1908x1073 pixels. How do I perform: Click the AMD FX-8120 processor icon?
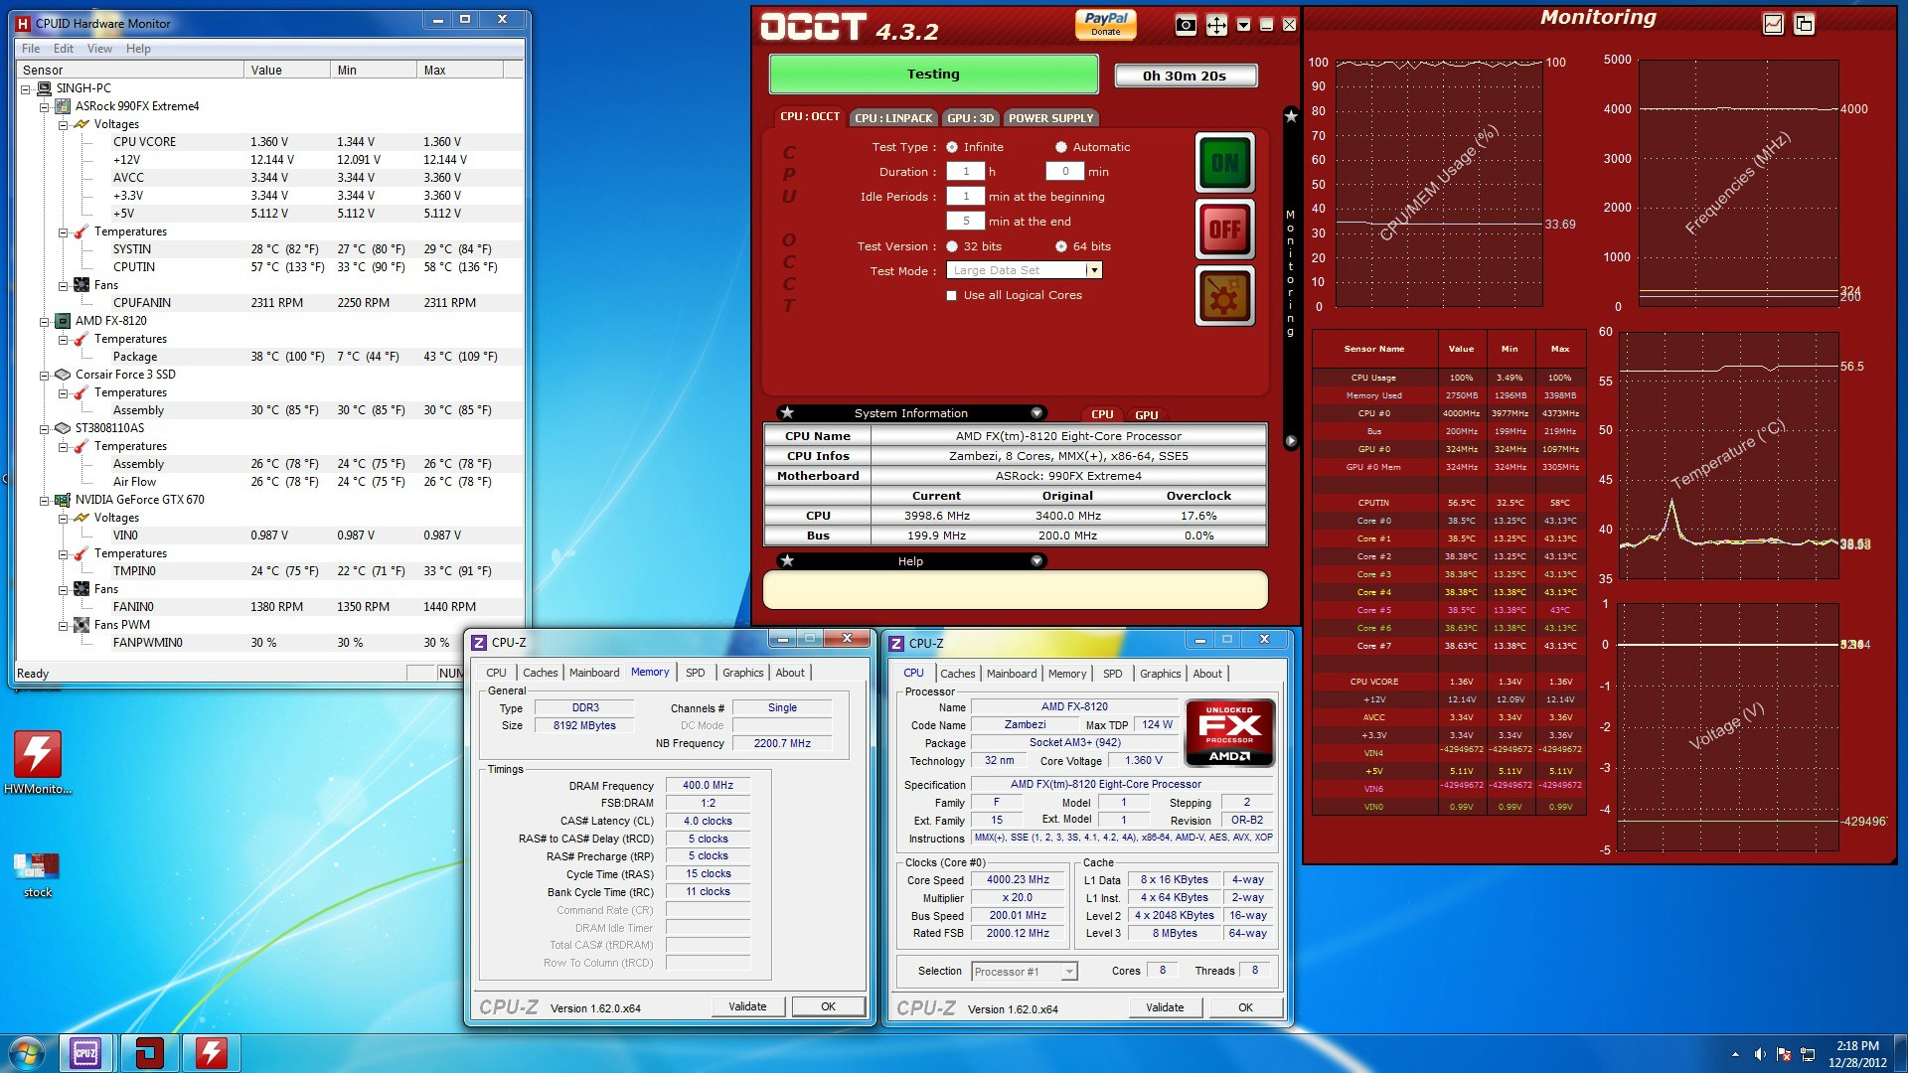tap(63, 321)
